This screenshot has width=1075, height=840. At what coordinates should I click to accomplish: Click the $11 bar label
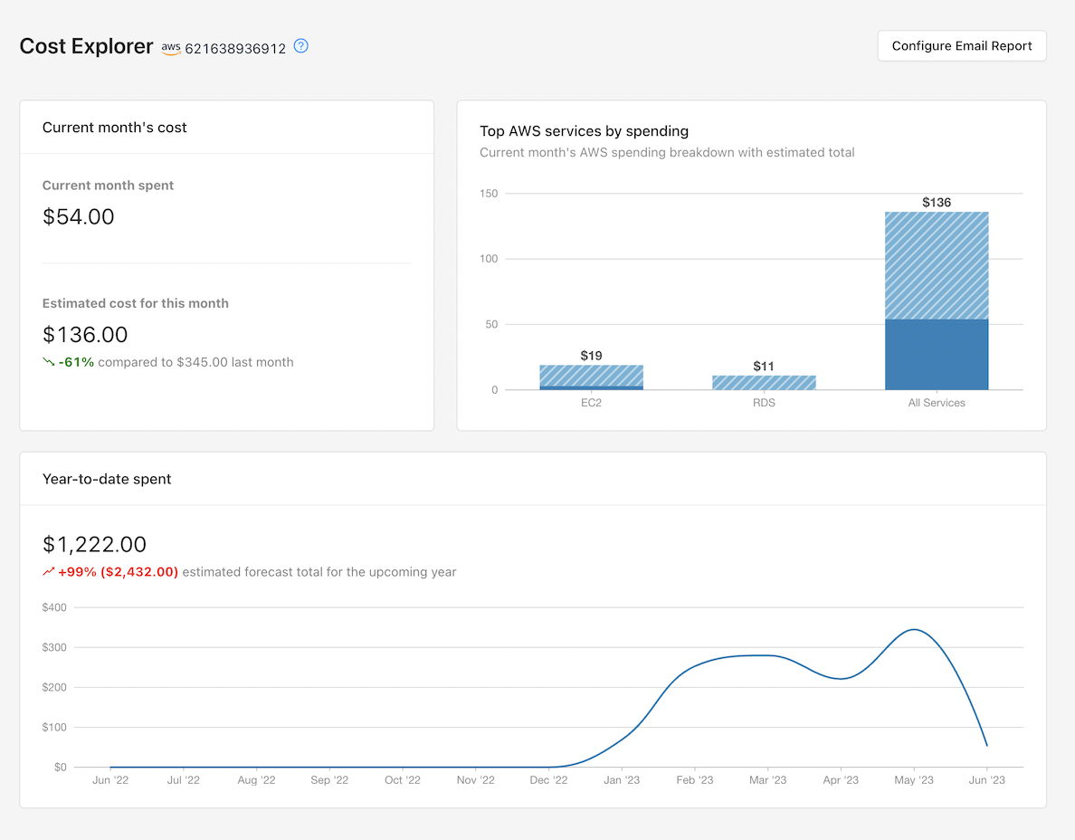click(x=764, y=367)
